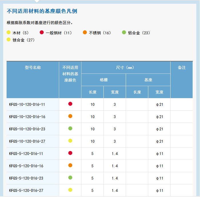
Task: Click the 基座 sub-header
Action: click(x=148, y=80)
